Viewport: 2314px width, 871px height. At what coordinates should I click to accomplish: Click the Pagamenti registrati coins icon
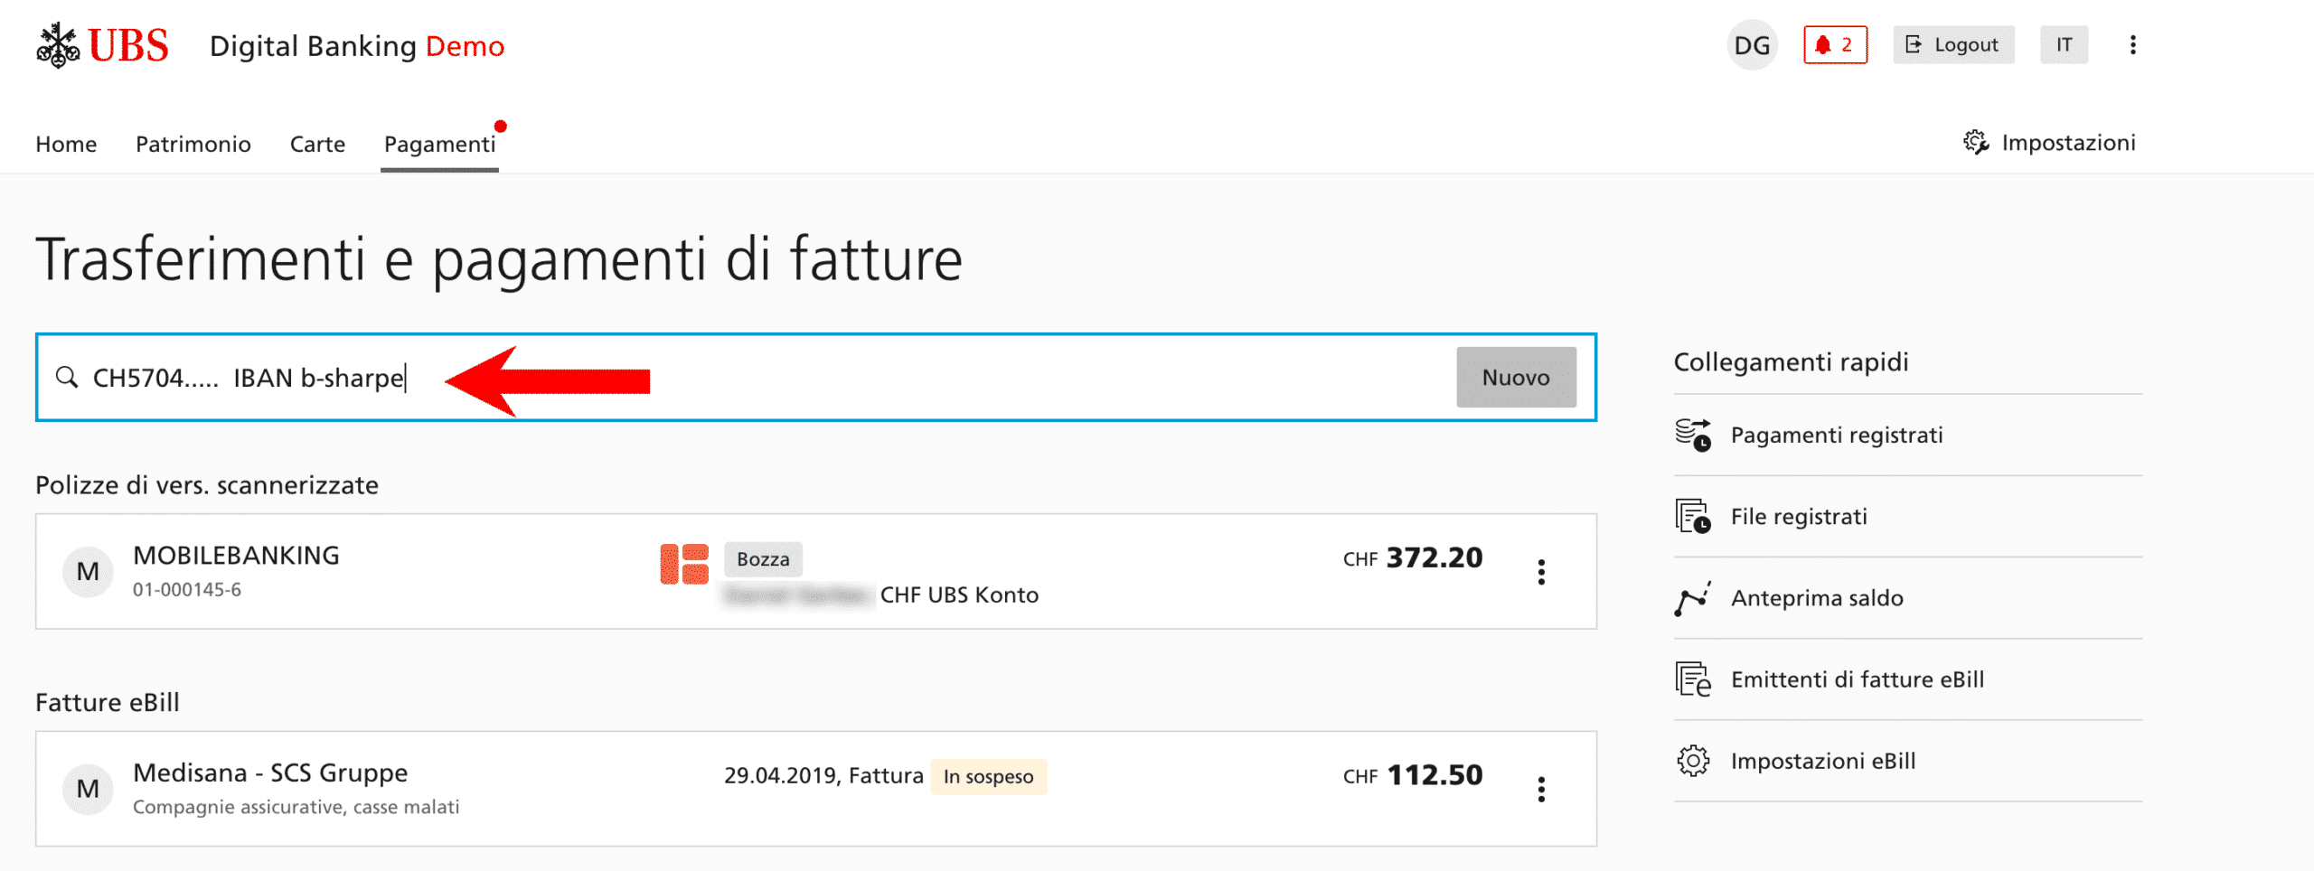tap(1693, 435)
